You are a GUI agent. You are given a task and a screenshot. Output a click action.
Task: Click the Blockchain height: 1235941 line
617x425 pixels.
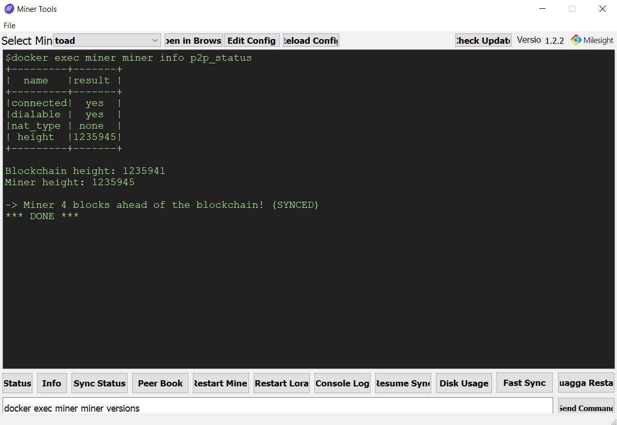point(85,171)
